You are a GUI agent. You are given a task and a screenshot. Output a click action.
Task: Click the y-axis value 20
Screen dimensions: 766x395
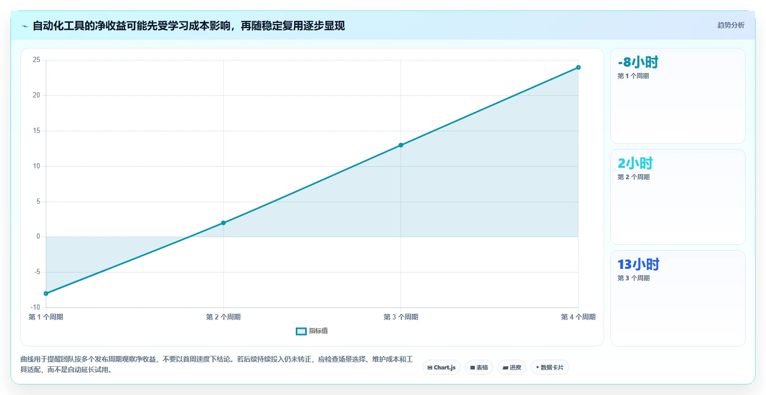[x=36, y=95]
